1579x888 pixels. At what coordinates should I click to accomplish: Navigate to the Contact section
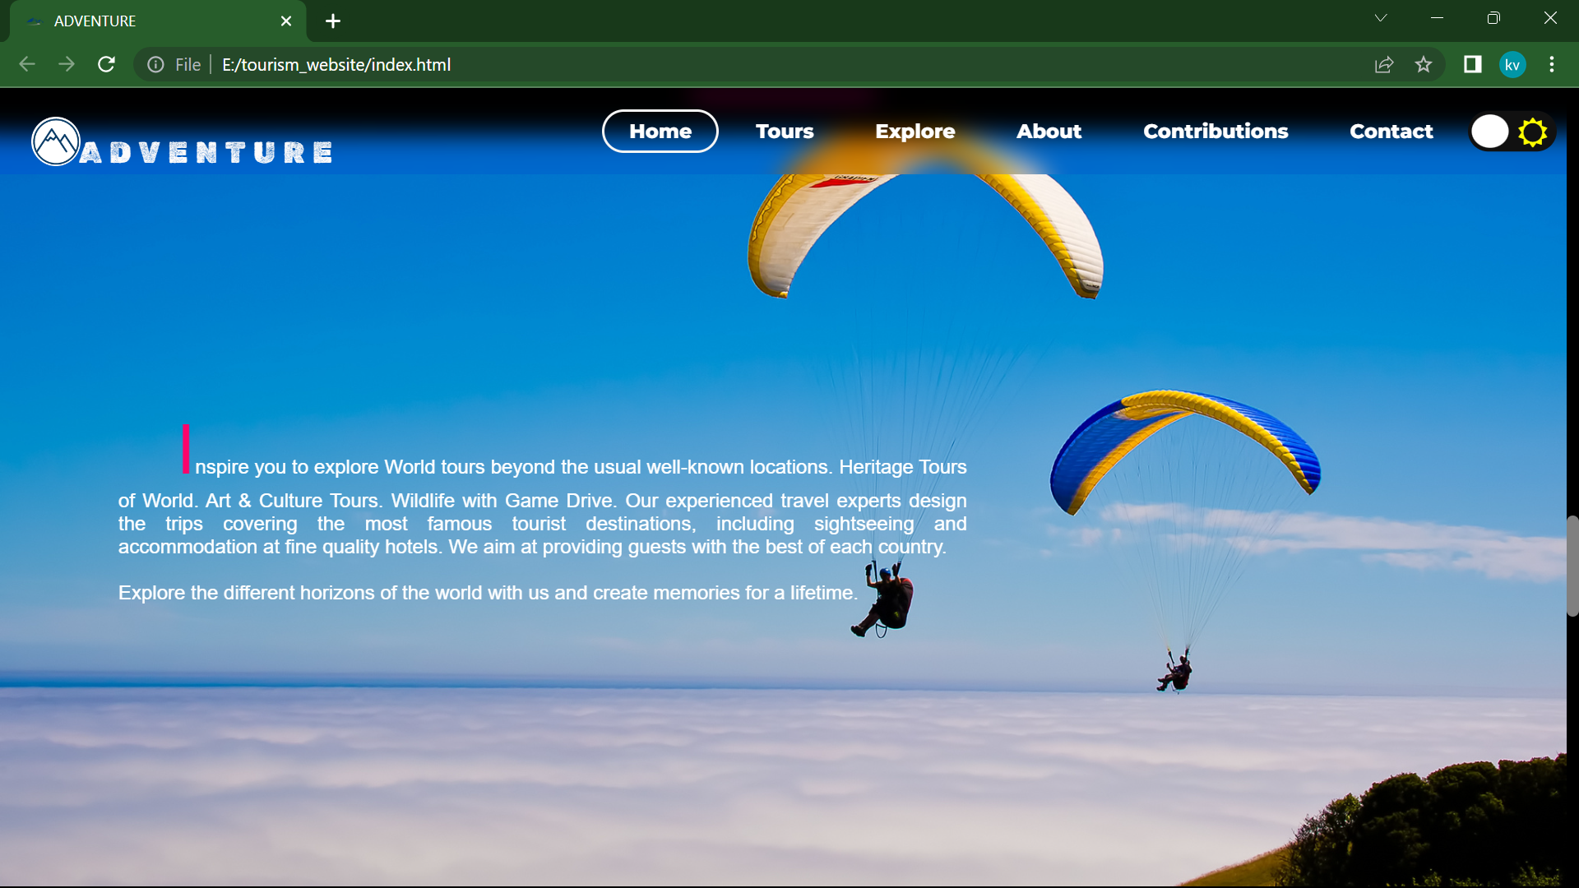[x=1391, y=132]
